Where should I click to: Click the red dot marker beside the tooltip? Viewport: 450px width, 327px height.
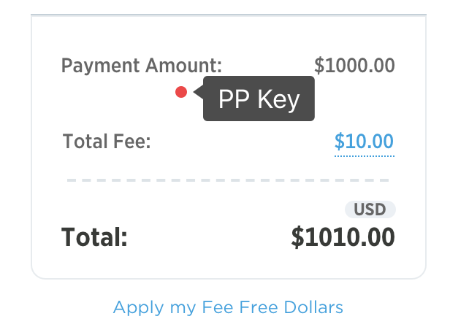[x=181, y=92]
